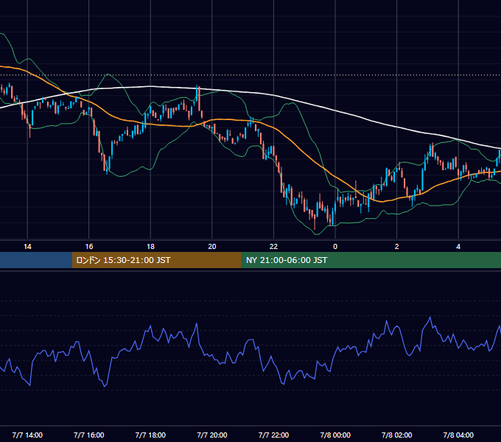
Task: Click the 7/7 22:00 date label
Action: 273,435
